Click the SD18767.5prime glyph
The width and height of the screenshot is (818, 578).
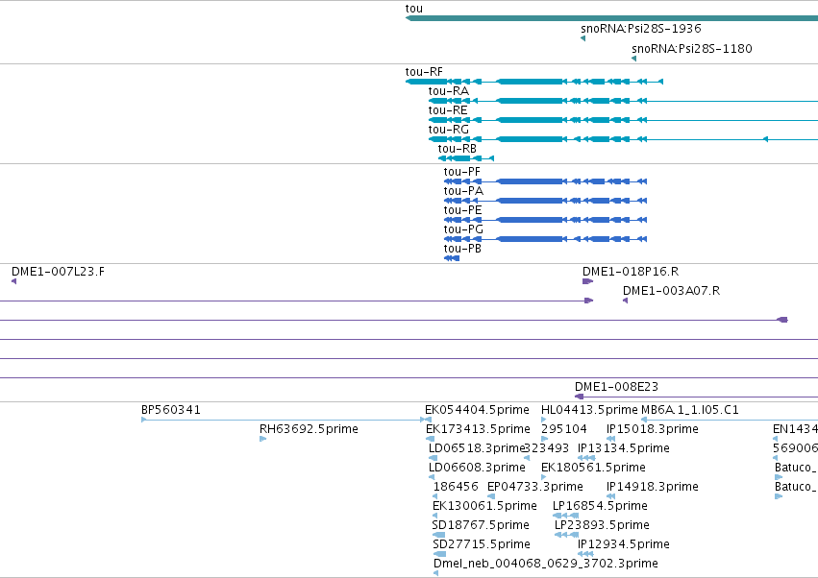point(438,535)
